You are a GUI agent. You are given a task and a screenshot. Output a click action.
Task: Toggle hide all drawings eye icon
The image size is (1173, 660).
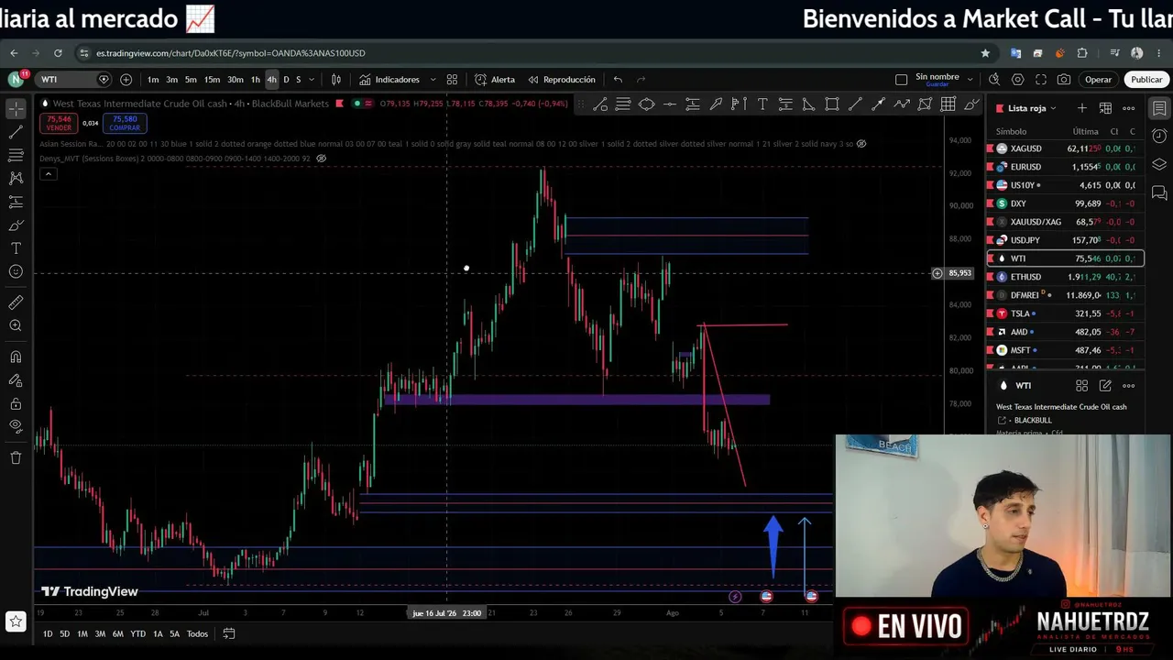pyautogui.click(x=16, y=426)
